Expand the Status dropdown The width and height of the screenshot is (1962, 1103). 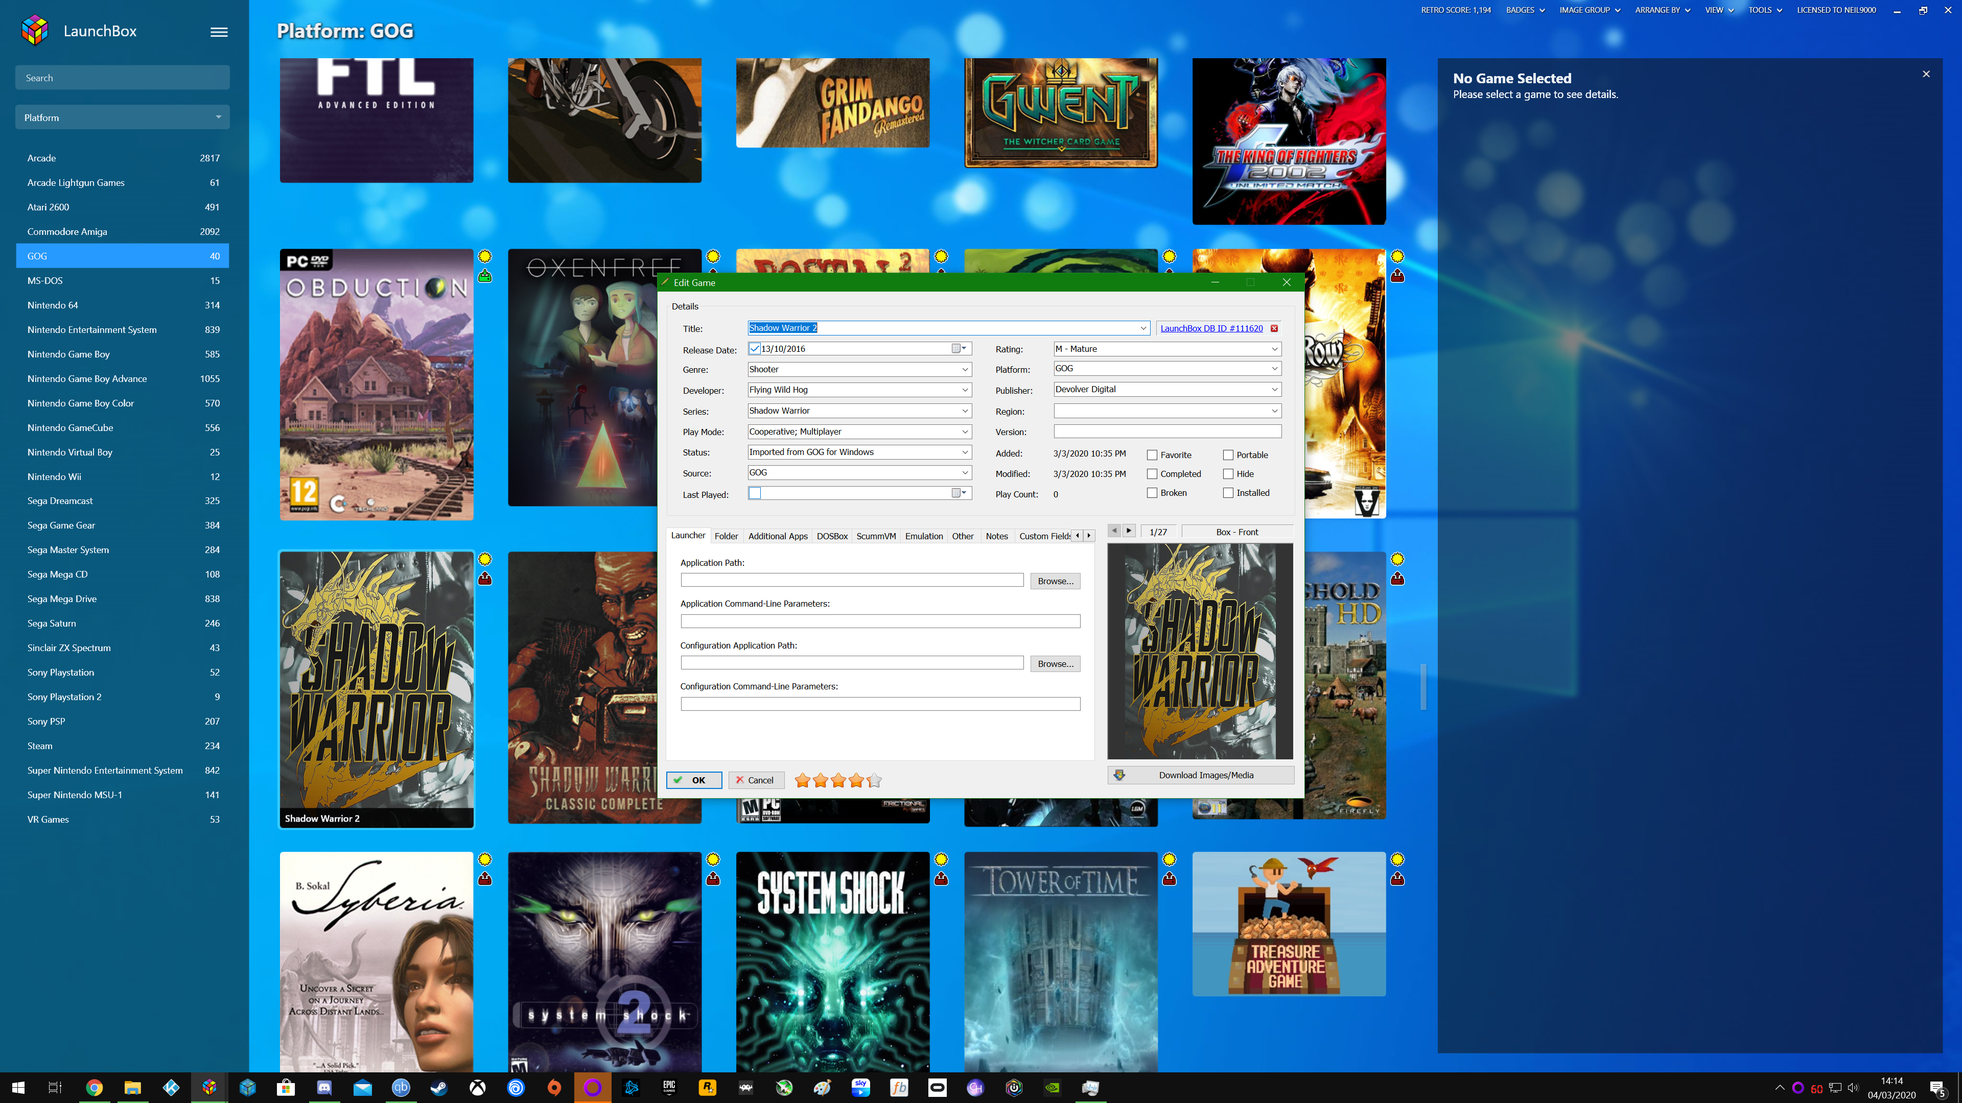[x=965, y=452]
